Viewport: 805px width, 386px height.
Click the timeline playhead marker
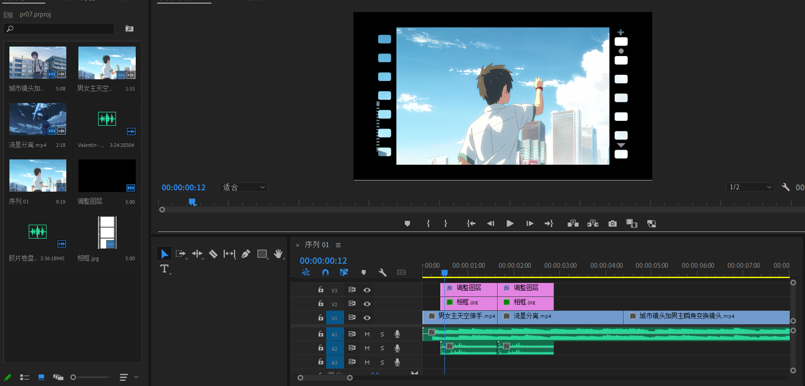pyautogui.click(x=444, y=272)
